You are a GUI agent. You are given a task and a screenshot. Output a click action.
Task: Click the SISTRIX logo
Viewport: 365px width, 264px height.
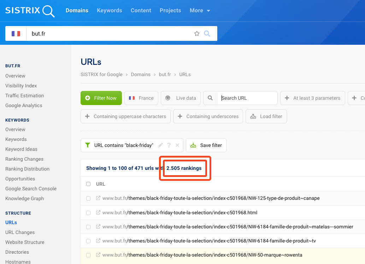30,11
